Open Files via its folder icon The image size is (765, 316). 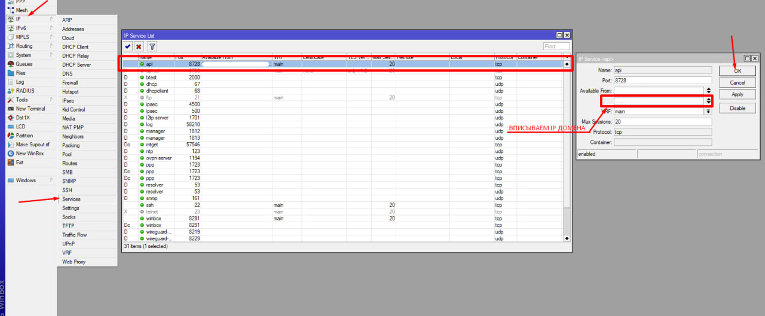[x=11, y=73]
